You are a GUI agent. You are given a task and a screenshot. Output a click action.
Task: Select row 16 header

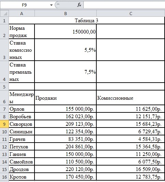tap(4, 177)
